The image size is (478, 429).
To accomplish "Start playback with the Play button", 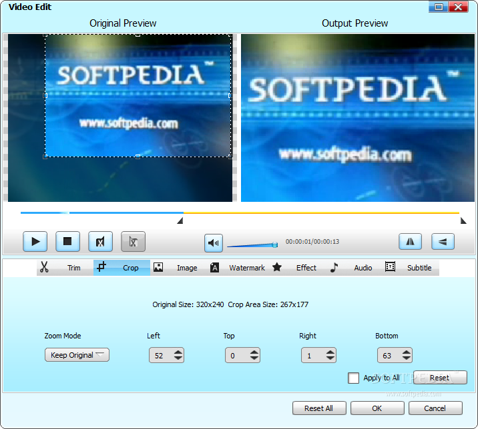I will tap(35, 242).
